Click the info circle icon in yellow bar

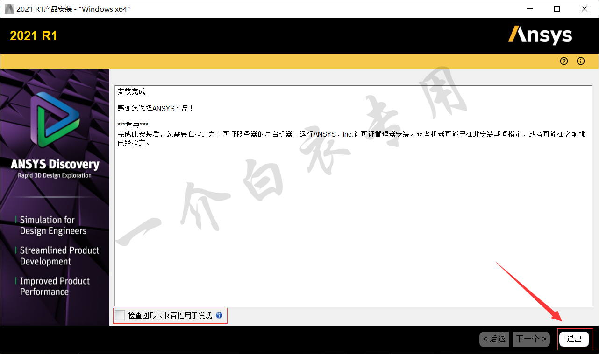pyautogui.click(x=581, y=61)
